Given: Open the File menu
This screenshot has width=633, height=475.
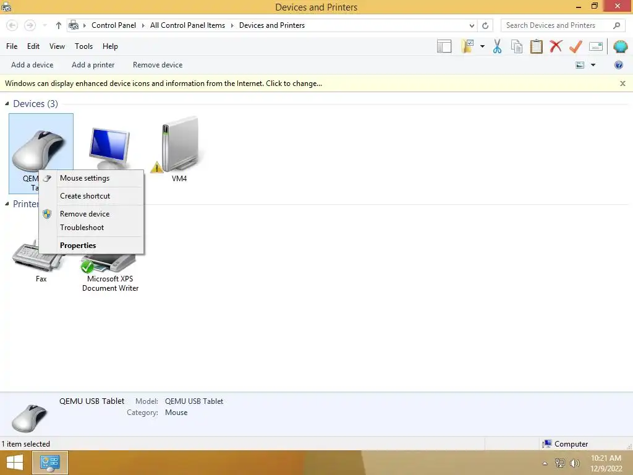Looking at the screenshot, I should [x=12, y=46].
